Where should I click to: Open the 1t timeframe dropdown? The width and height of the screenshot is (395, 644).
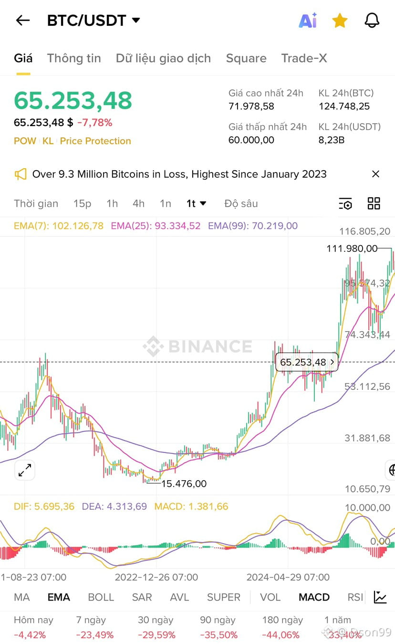point(196,204)
